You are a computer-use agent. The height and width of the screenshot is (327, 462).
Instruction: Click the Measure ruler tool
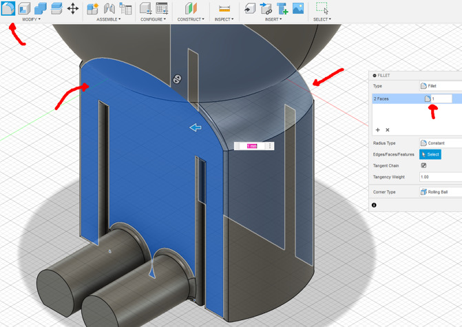[x=224, y=9]
